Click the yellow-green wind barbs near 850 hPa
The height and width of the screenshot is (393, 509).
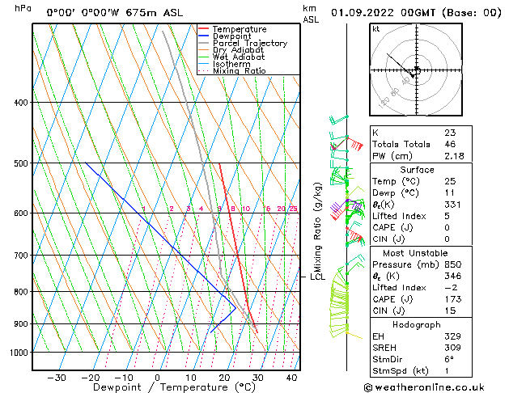(340, 306)
